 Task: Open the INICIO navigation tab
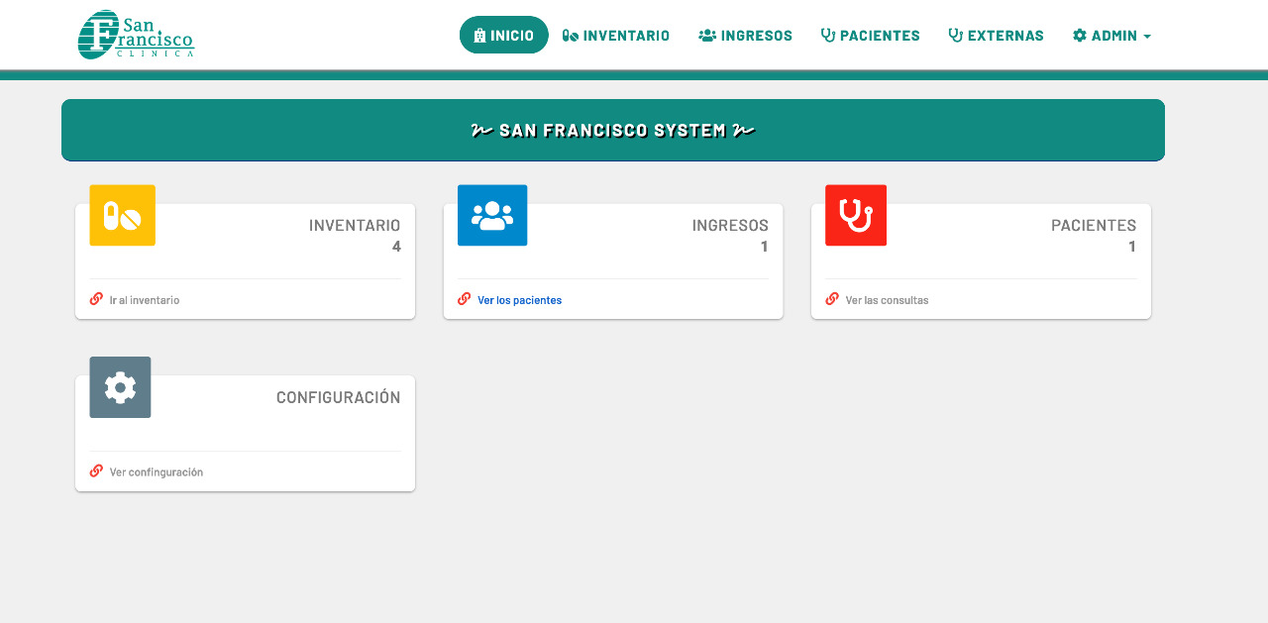(503, 36)
